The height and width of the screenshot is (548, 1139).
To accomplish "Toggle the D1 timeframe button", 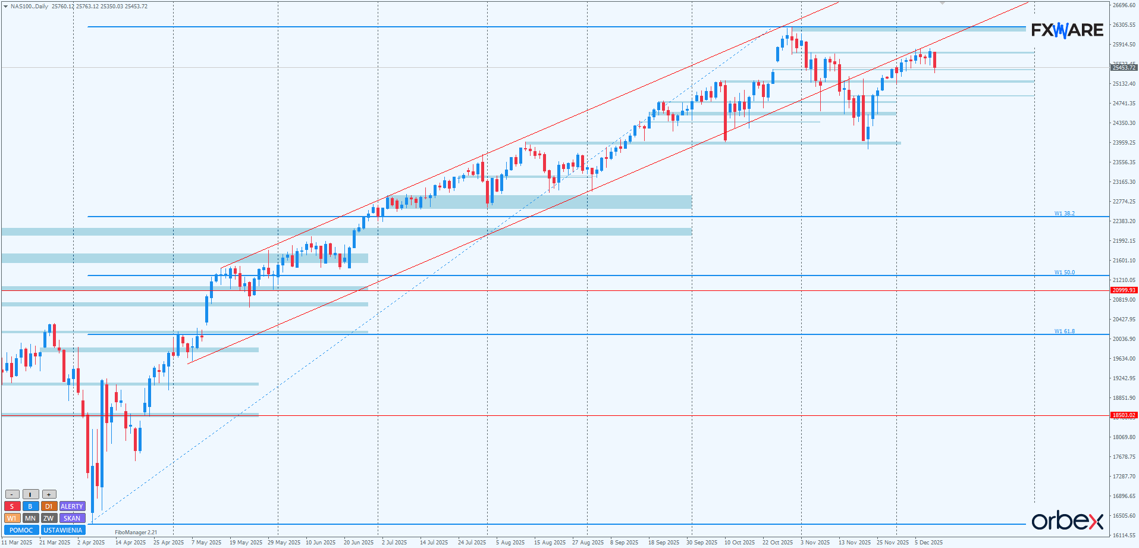I will coord(49,506).
